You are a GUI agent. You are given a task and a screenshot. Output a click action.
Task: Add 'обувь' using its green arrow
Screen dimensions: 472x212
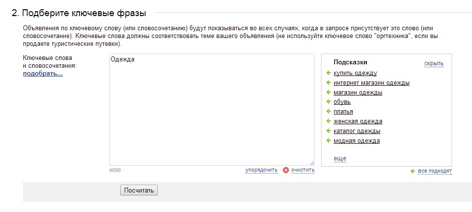[x=329, y=102]
